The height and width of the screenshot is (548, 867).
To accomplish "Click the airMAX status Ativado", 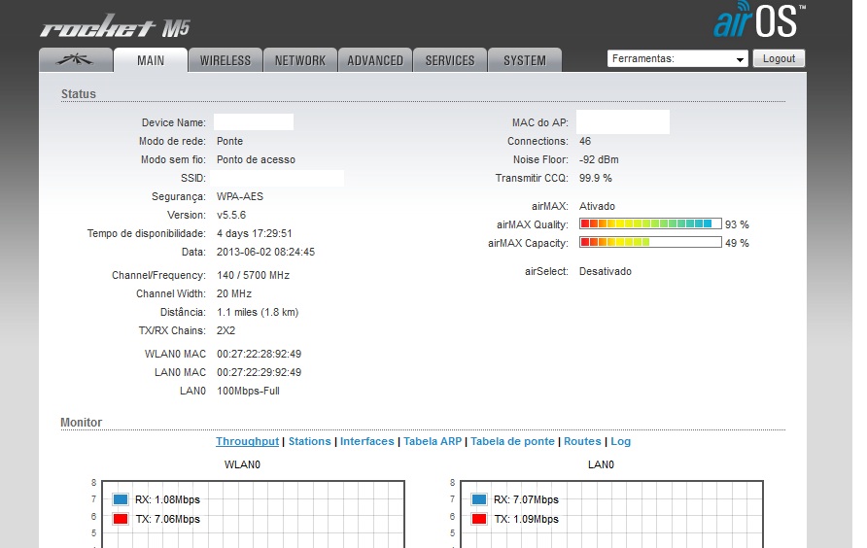I will 597,206.
